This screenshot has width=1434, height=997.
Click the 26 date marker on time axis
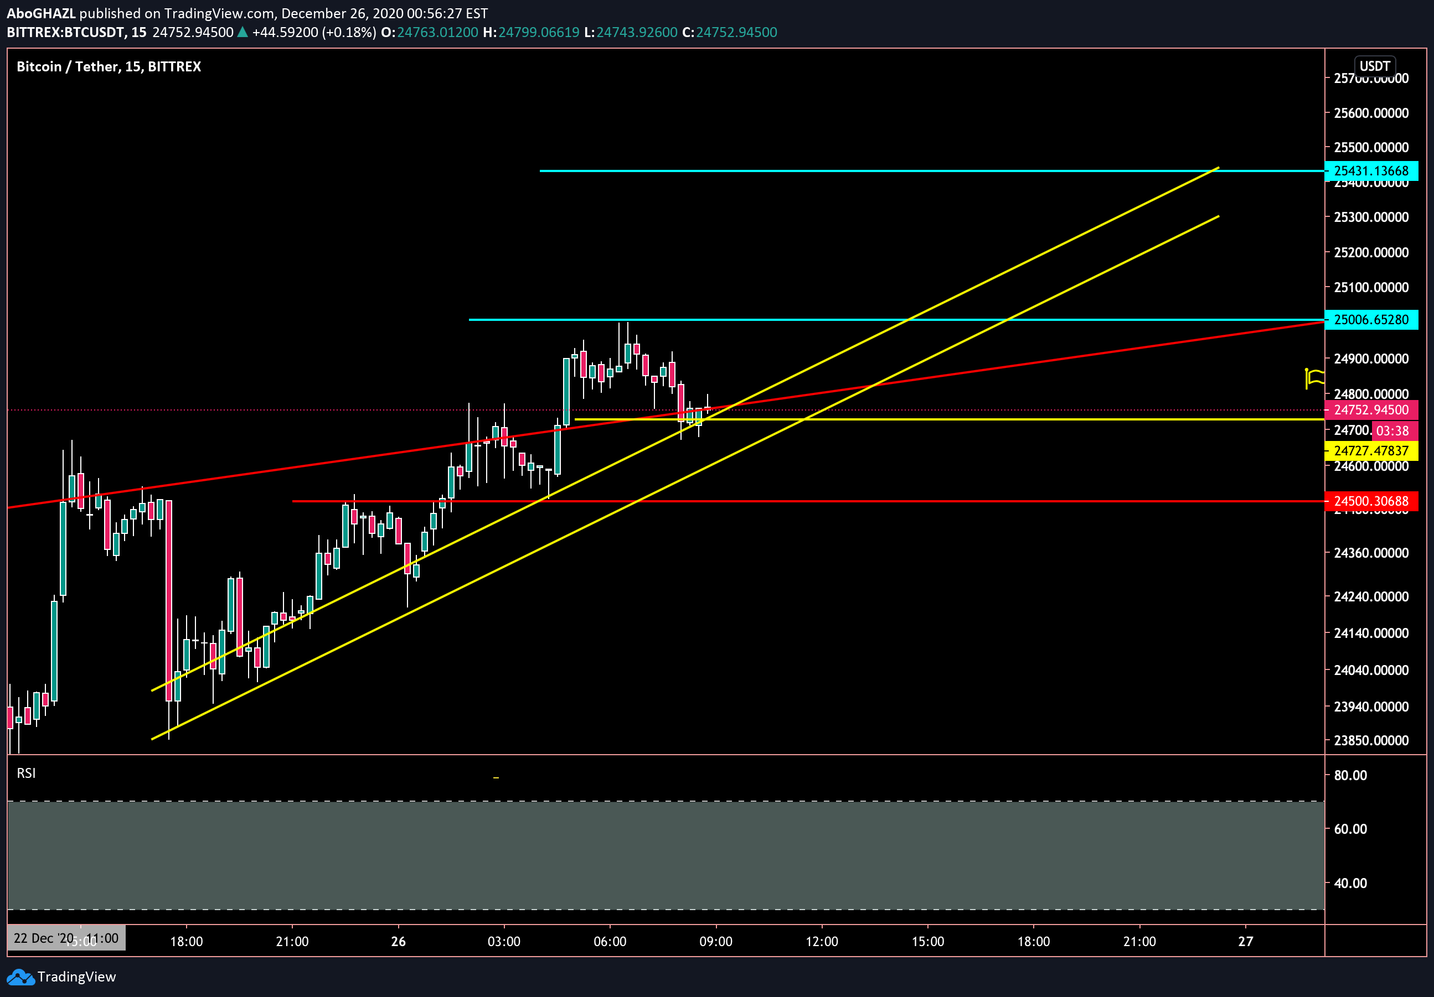pyautogui.click(x=398, y=941)
